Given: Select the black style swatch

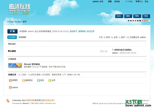Looking at the screenshot, I should [140, 21].
